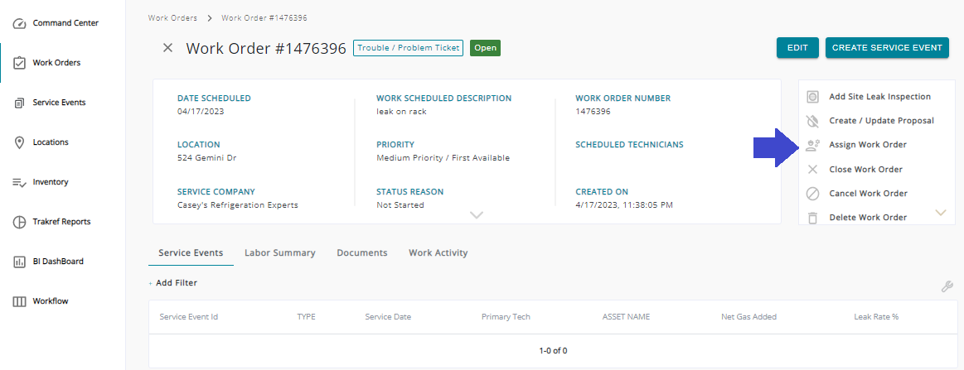964x370 pixels.
Task: Click the Open status badge
Action: pos(485,48)
